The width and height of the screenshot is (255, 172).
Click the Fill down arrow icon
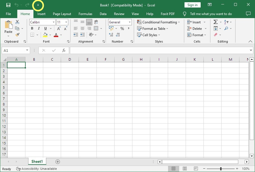pos(216,28)
